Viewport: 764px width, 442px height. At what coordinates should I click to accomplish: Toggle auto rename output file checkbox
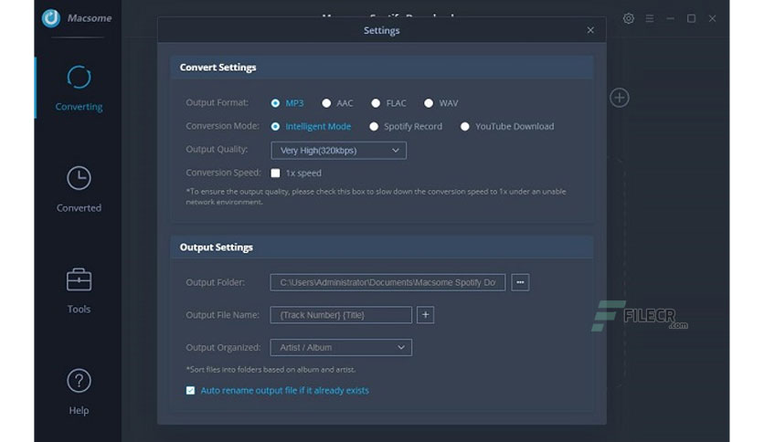[x=190, y=390]
